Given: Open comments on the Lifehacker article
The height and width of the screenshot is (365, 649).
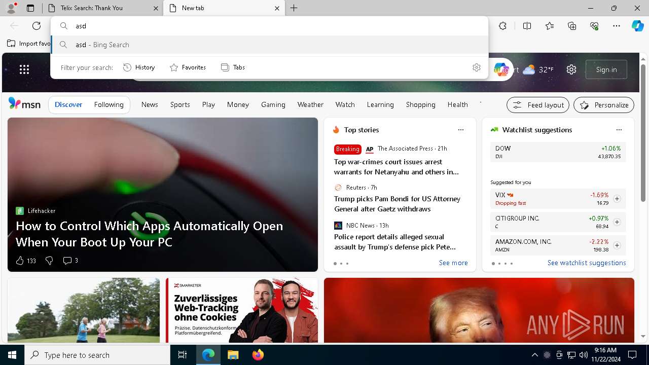Looking at the screenshot, I should coord(70,261).
